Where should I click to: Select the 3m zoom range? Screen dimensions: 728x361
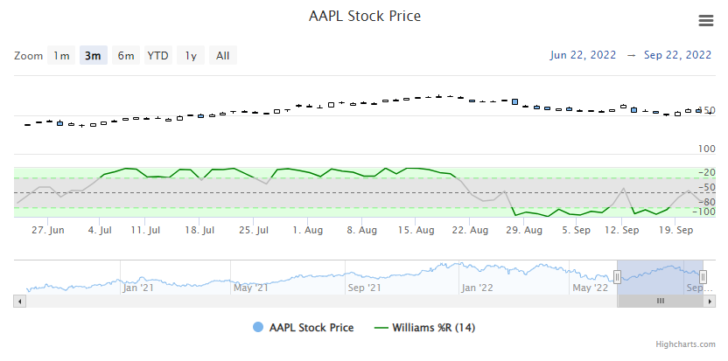tap(93, 56)
